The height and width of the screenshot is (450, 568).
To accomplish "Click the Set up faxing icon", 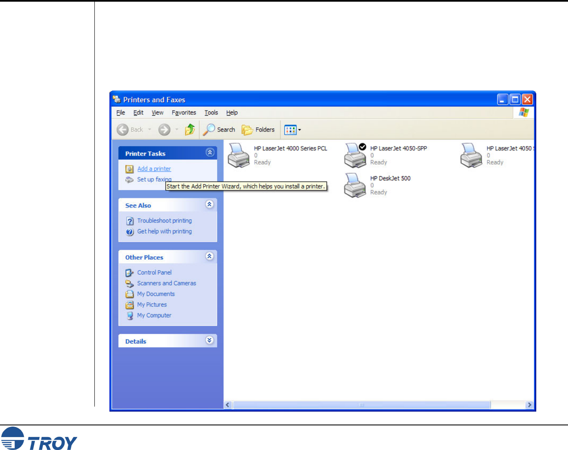I will click(x=129, y=180).
